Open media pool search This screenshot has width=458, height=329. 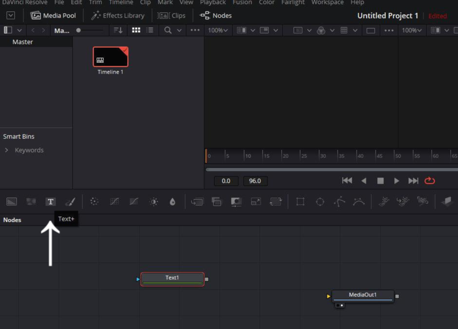click(x=168, y=30)
